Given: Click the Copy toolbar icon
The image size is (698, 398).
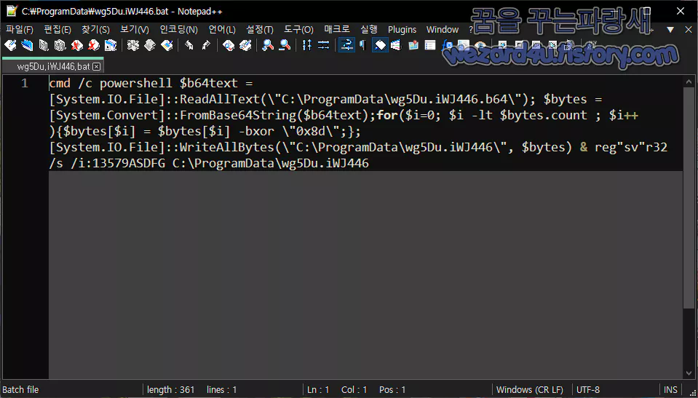Looking at the screenshot, I should click(x=150, y=45).
